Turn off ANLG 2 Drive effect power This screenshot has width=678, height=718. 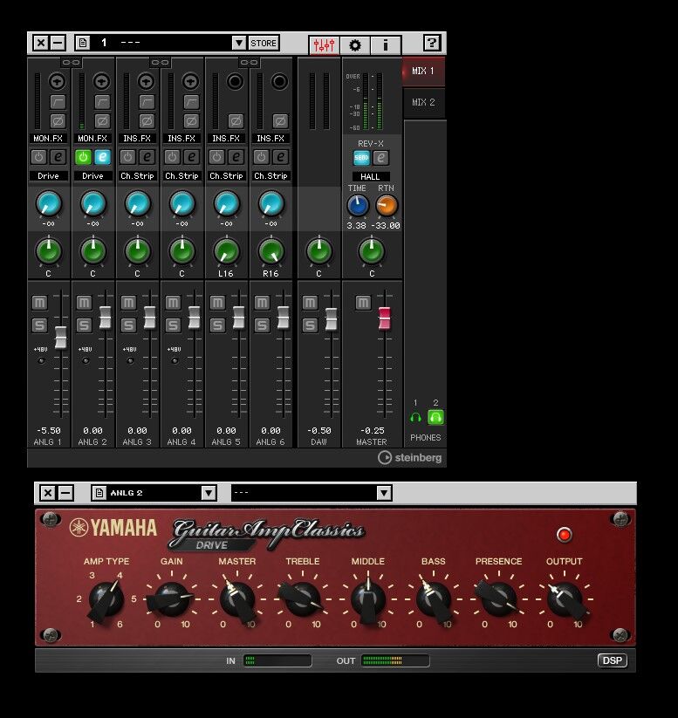[x=84, y=157]
